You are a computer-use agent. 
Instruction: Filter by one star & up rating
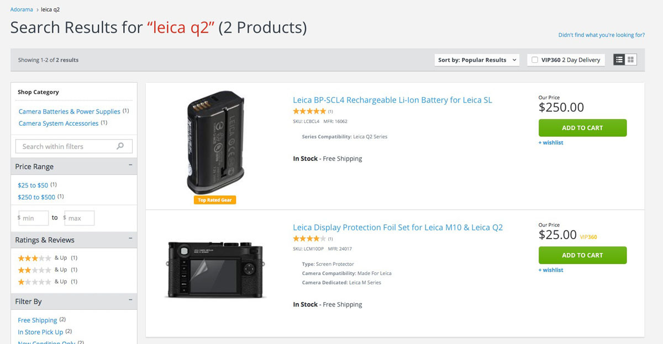point(35,282)
